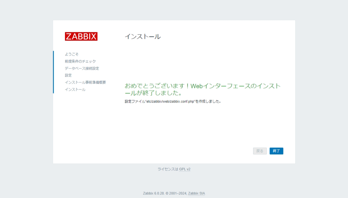
Task: Click the Zabbix 6.0.28 version text
Action: [x=153, y=193]
